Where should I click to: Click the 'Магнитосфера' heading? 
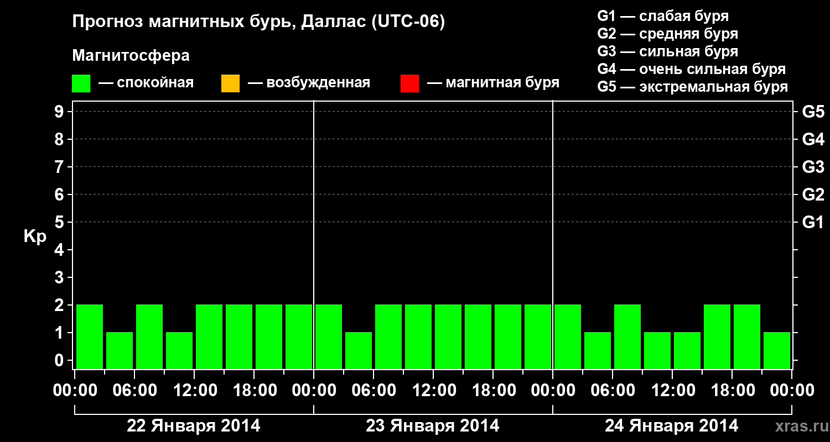(x=131, y=56)
